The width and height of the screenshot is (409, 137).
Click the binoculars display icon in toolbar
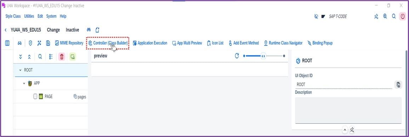19,43
